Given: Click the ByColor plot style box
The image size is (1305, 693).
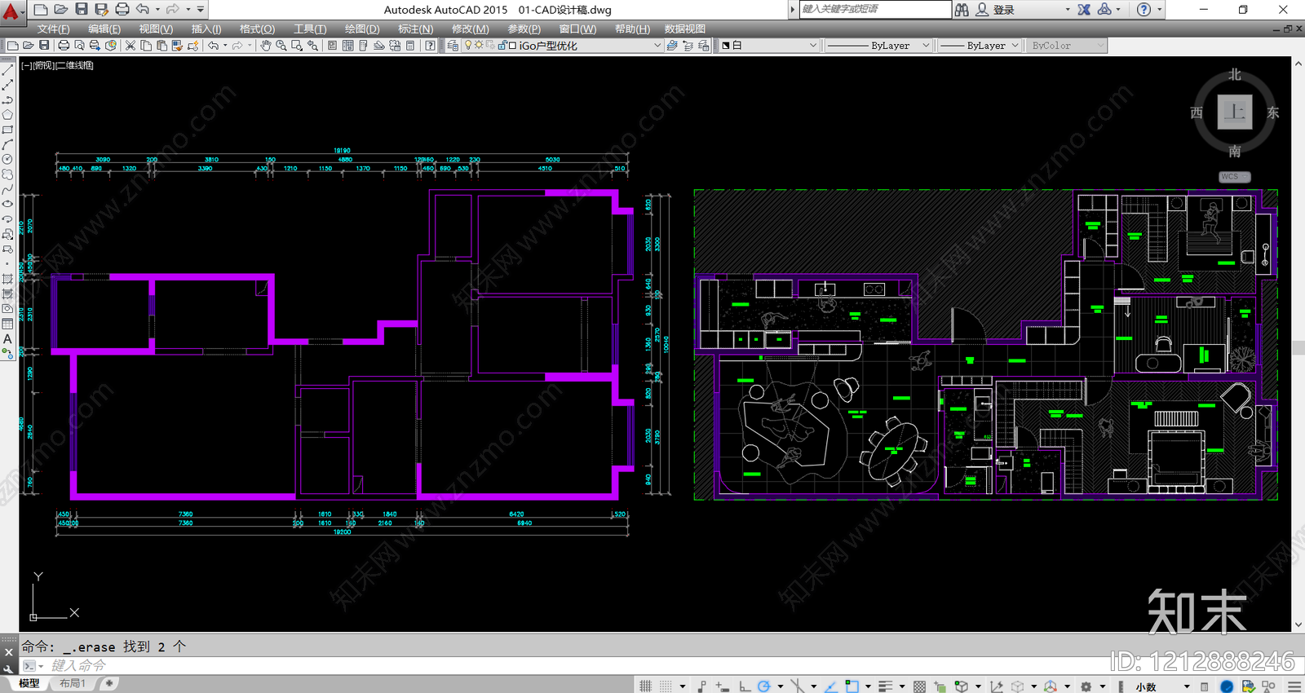Looking at the screenshot, I should [1065, 46].
